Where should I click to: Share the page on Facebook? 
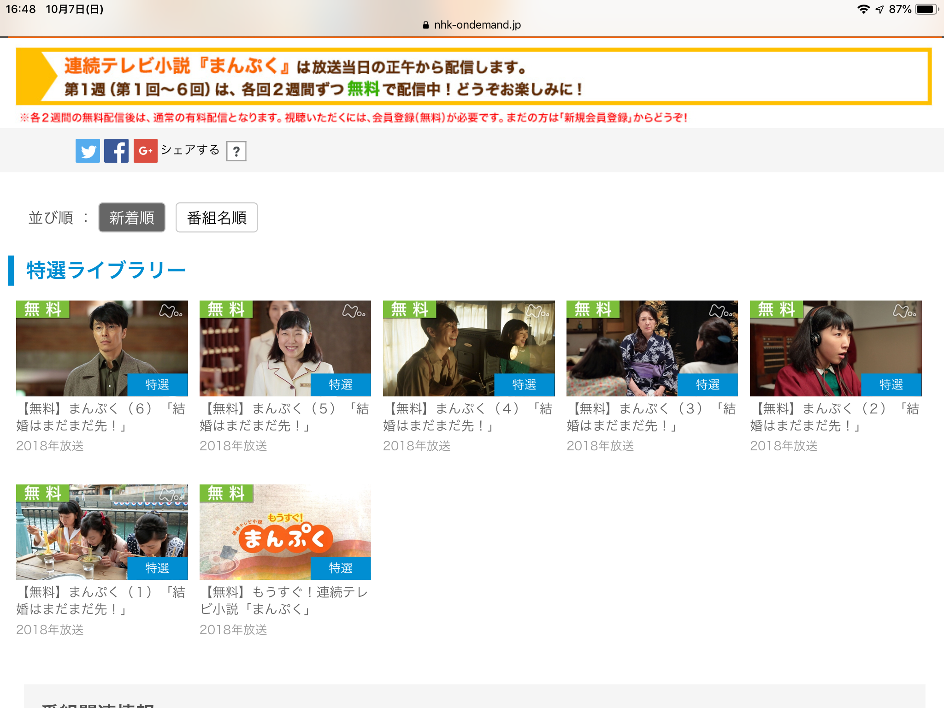[116, 151]
